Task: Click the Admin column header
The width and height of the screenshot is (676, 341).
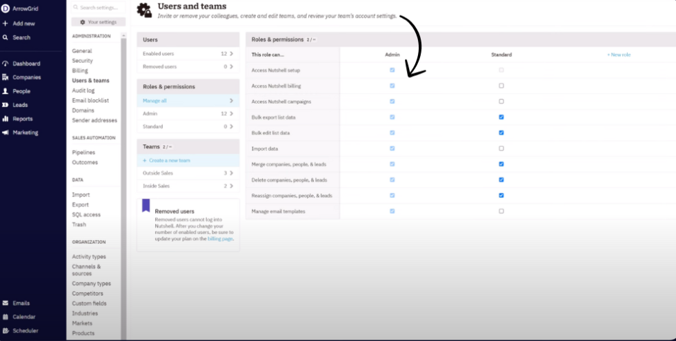Action: click(392, 55)
